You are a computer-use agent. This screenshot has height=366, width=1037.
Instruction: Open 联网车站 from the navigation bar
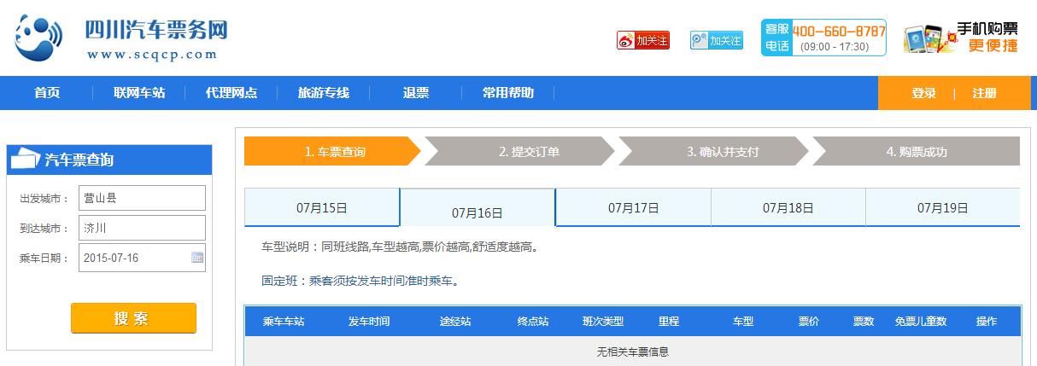pyautogui.click(x=139, y=93)
